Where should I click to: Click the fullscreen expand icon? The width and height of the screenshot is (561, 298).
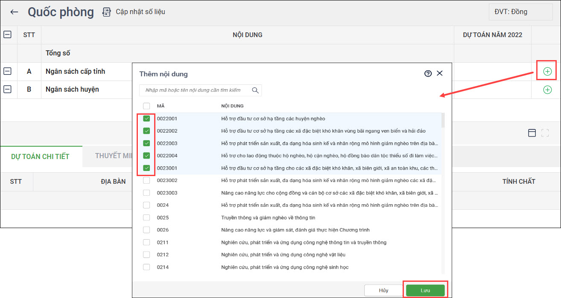click(545, 133)
